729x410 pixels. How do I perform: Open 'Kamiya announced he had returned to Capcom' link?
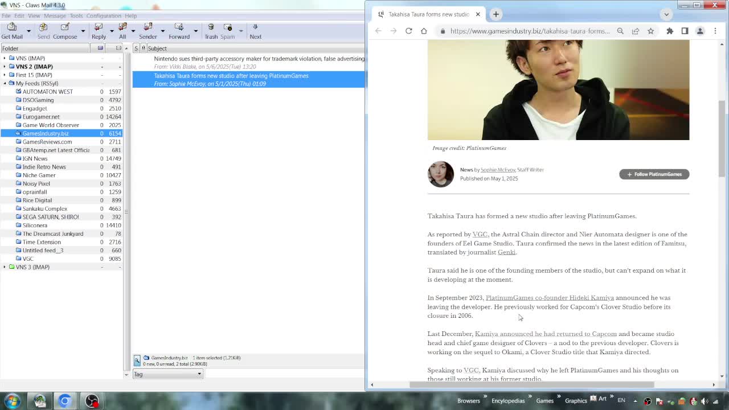click(x=546, y=334)
